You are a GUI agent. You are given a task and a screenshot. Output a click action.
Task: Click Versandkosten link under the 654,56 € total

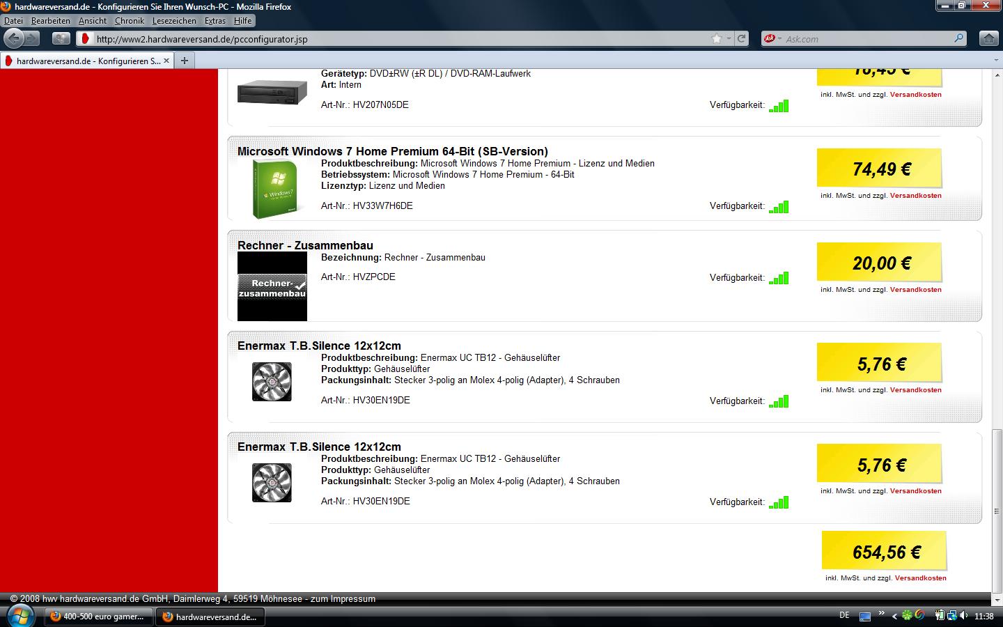coord(920,578)
